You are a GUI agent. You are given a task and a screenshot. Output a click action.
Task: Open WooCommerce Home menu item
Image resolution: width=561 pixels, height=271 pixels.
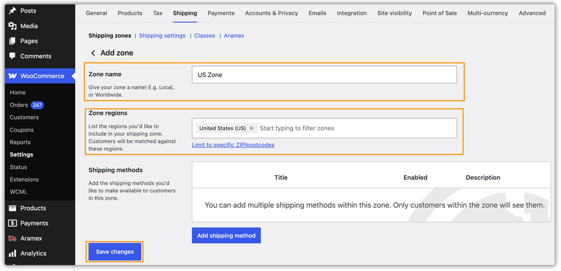click(x=17, y=92)
